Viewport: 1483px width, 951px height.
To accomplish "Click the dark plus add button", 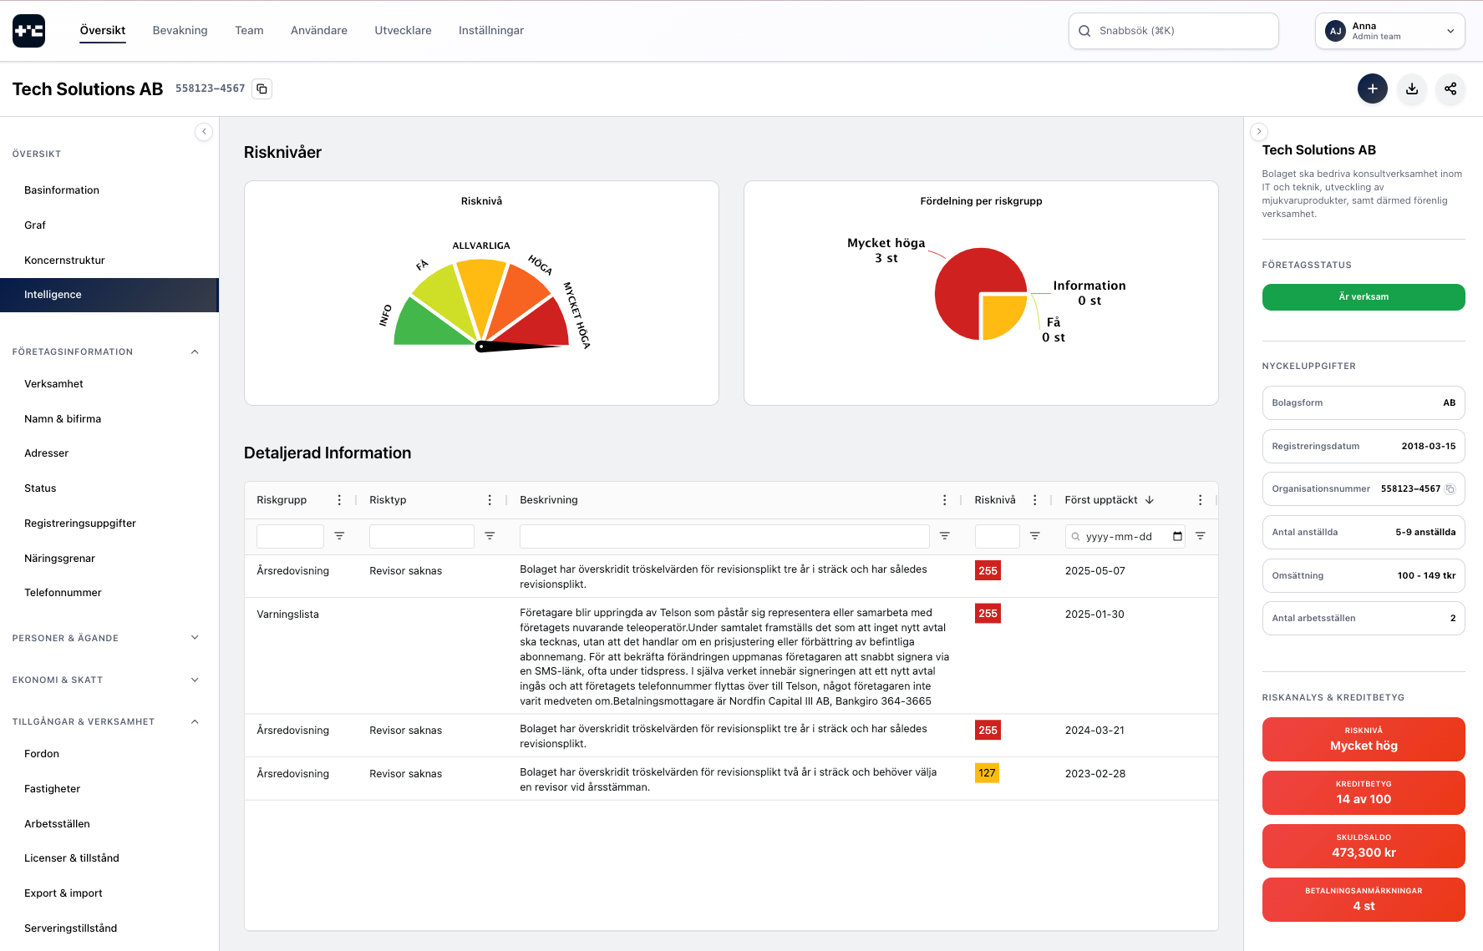I will (1372, 89).
